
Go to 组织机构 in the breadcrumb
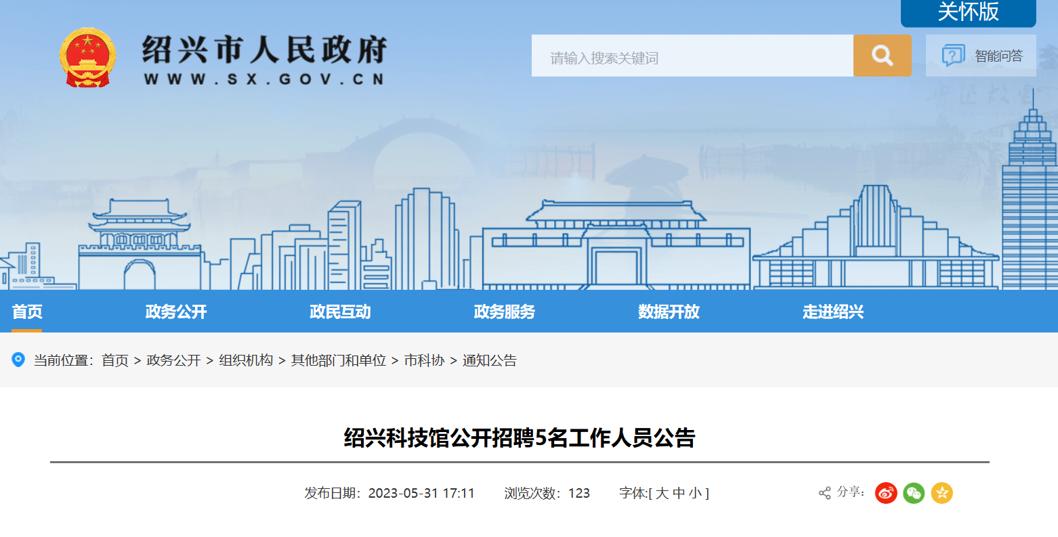(x=246, y=360)
